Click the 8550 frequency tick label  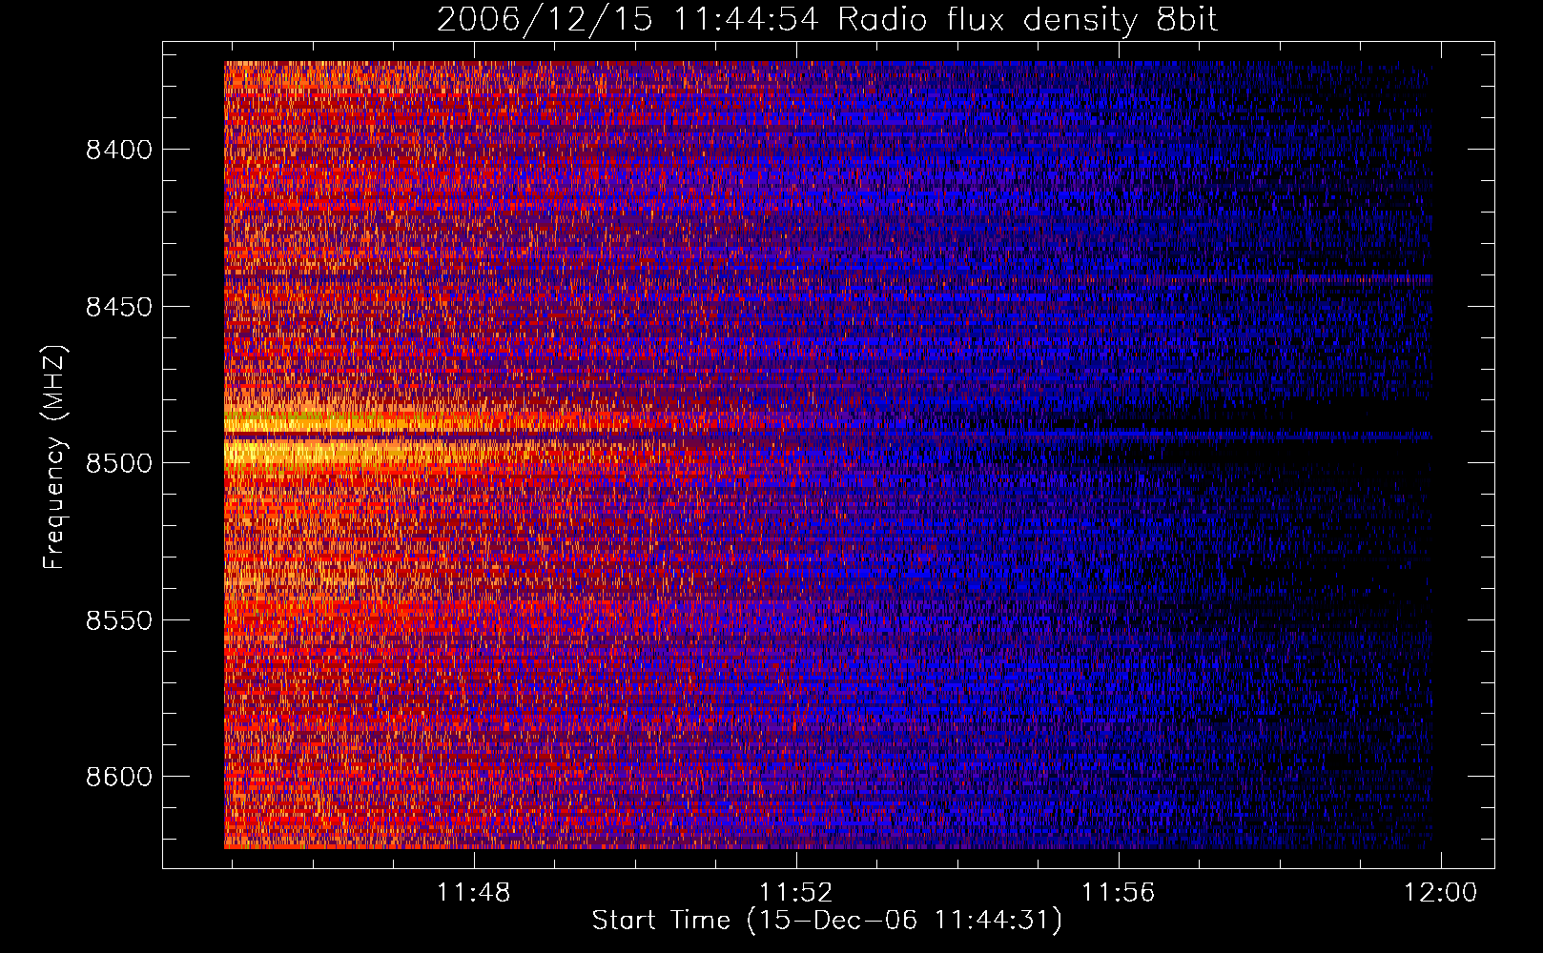click(x=118, y=620)
